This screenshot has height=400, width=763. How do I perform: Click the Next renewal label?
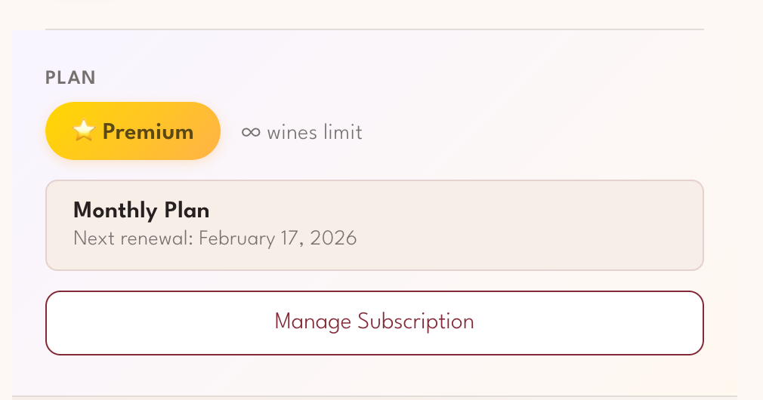(x=133, y=239)
